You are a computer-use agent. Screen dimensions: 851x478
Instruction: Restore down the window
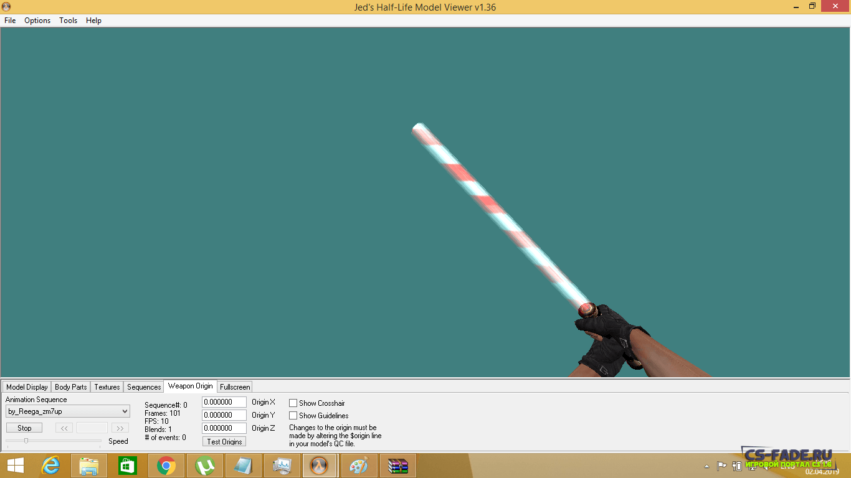(x=812, y=6)
